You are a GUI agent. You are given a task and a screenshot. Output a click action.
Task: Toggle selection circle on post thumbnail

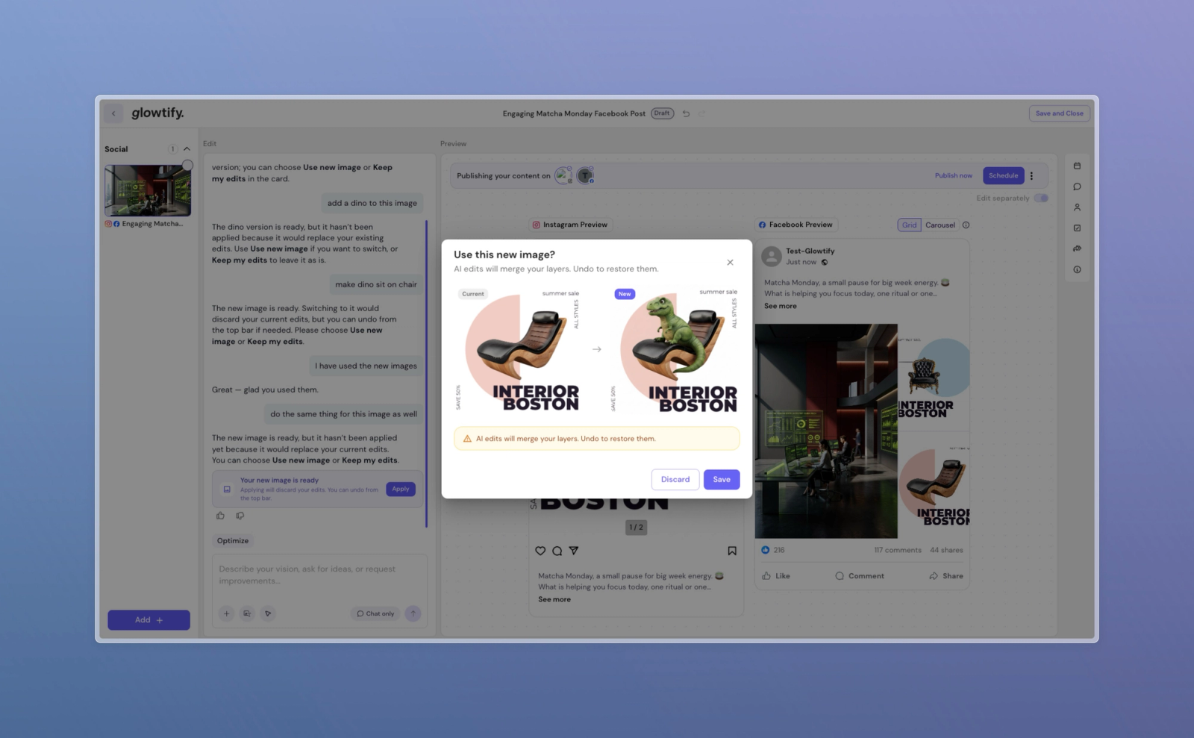[187, 166]
